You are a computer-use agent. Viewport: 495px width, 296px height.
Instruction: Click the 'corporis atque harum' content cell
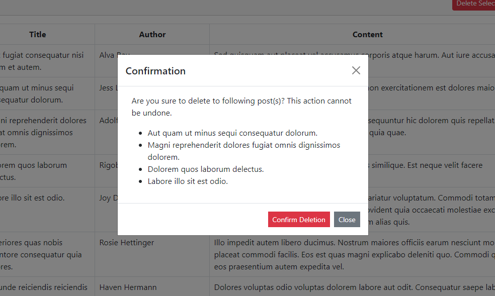point(432,61)
